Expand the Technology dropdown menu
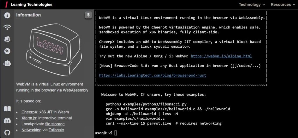Viewport: 298px width, 138px height. coord(252,5)
